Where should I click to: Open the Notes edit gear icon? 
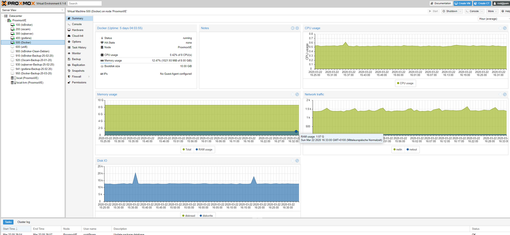pyautogui.click(x=297, y=28)
